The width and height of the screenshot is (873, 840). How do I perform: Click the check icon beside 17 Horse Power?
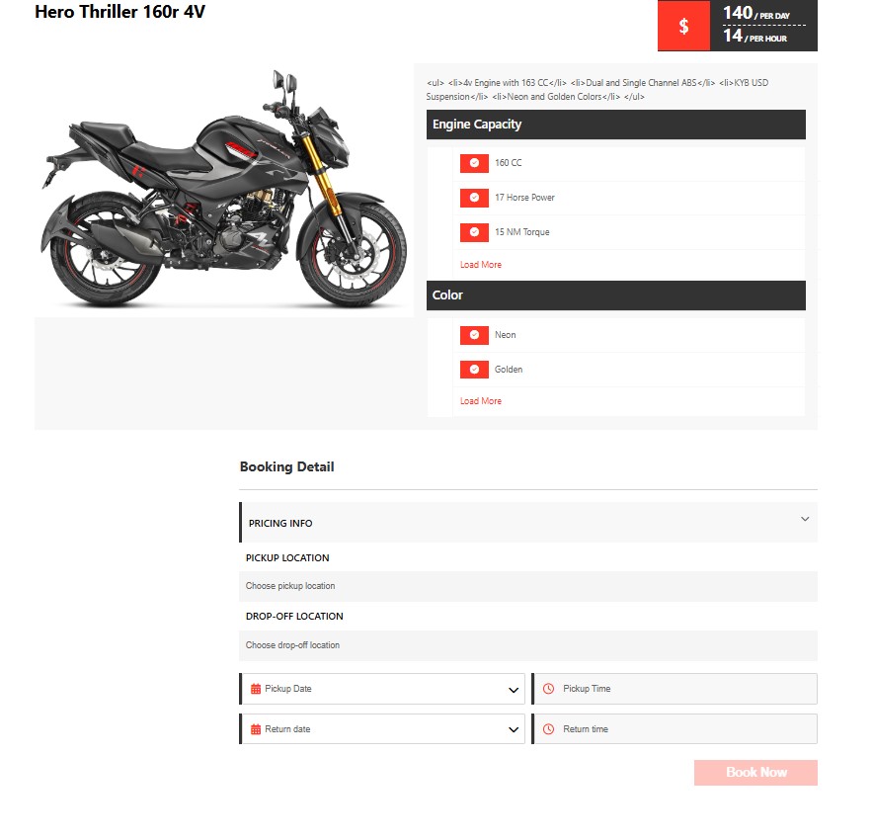(x=474, y=198)
